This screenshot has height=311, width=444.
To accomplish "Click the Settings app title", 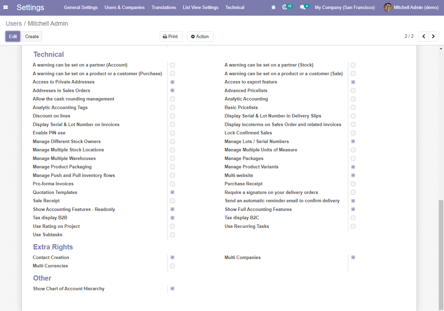I will point(31,7).
